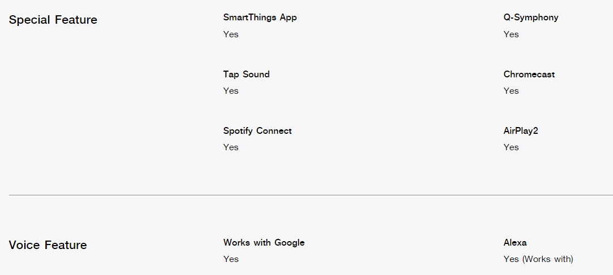
Task: Click the Yes value under Chromecast
Action: click(x=511, y=91)
